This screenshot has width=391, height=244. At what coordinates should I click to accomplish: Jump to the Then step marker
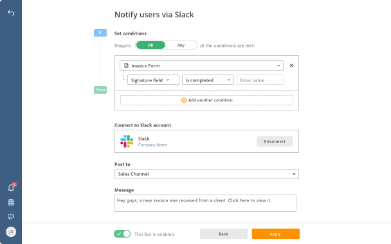100,90
